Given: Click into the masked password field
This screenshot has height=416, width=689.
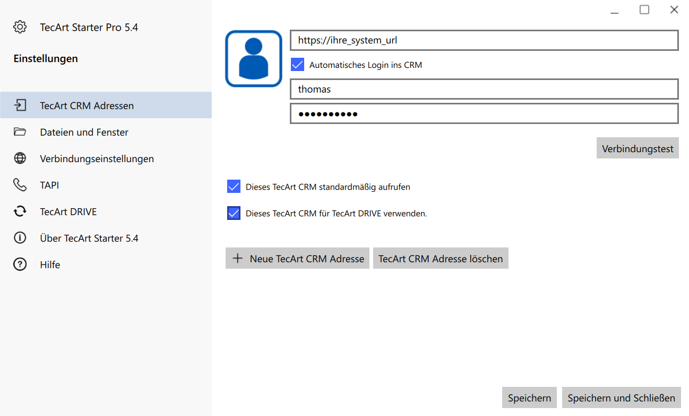Looking at the screenshot, I should 484,113.
